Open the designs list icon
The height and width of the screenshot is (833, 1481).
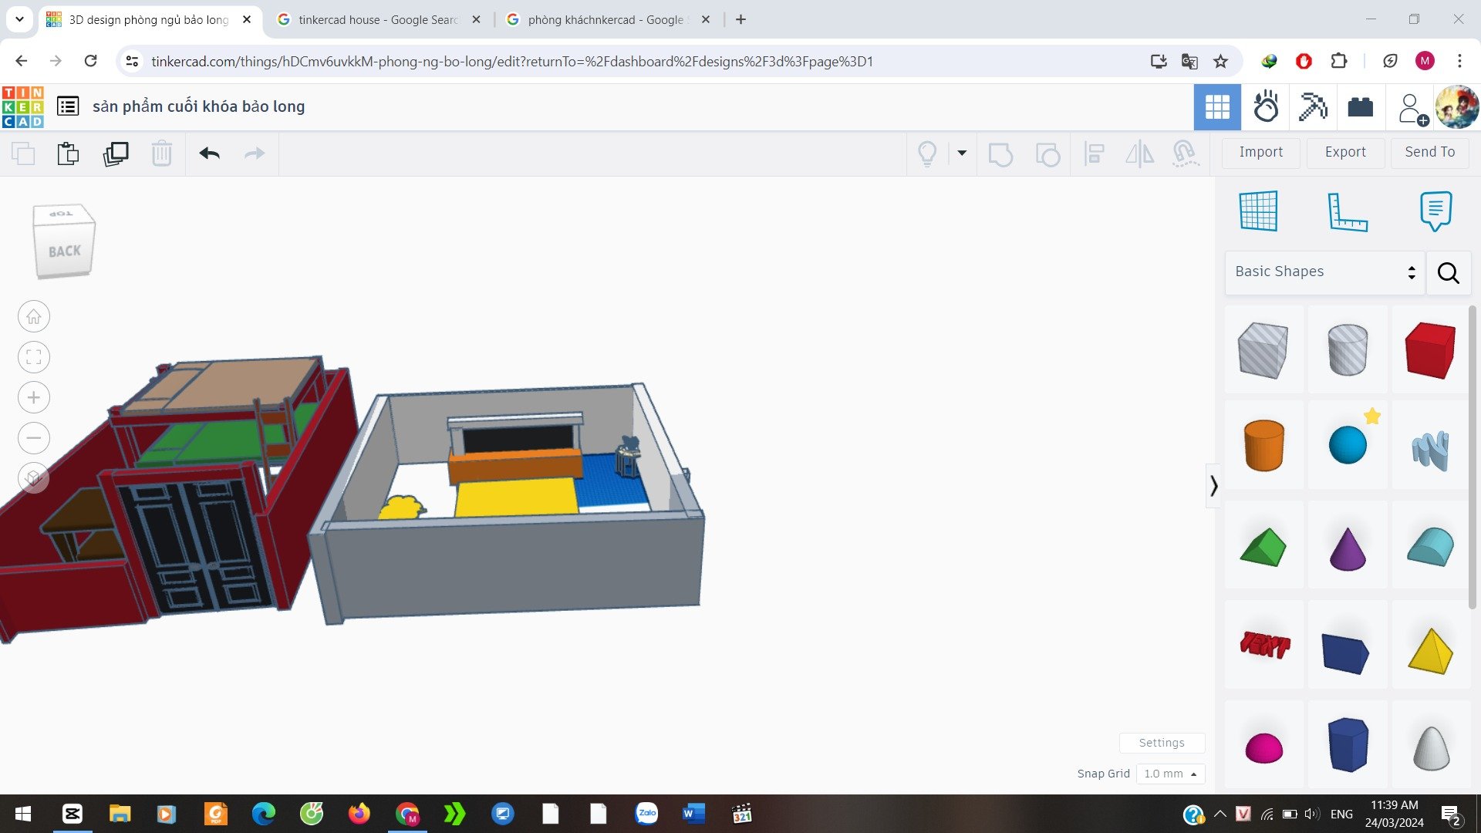(68, 106)
